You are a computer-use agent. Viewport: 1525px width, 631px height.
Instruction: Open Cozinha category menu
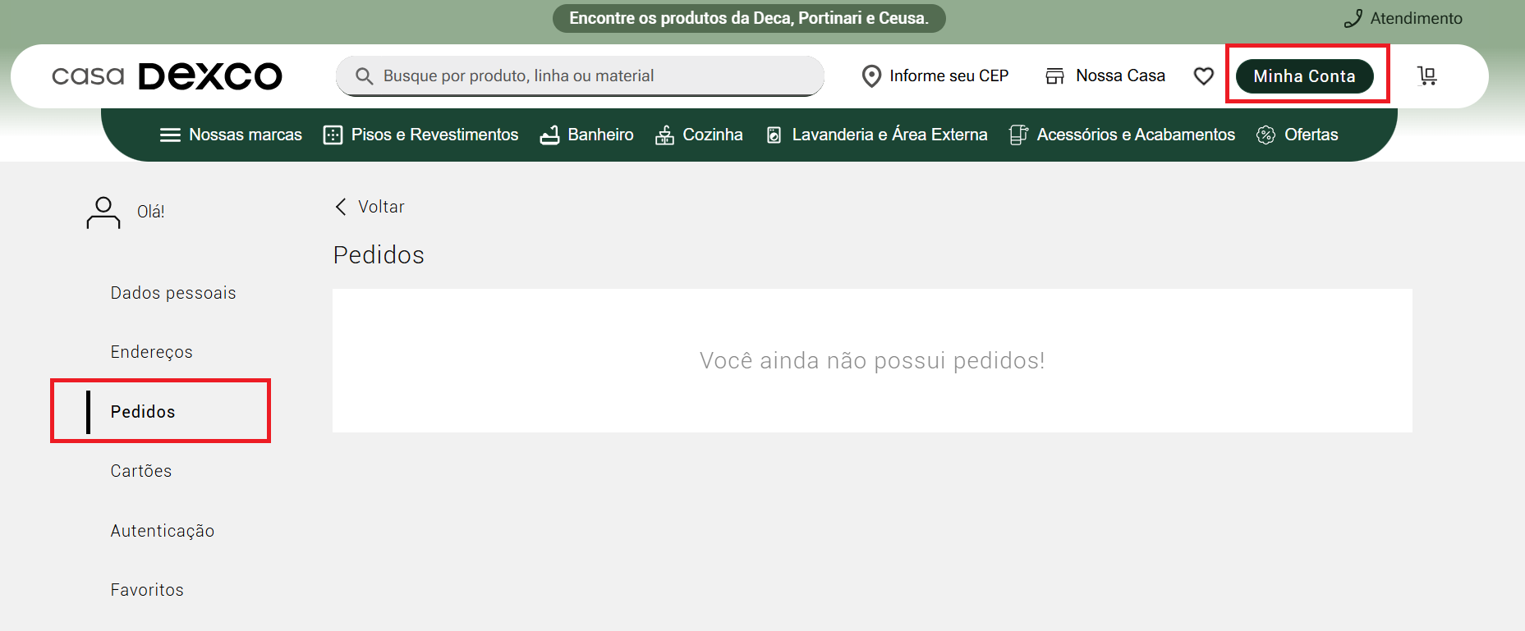(699, 135)
